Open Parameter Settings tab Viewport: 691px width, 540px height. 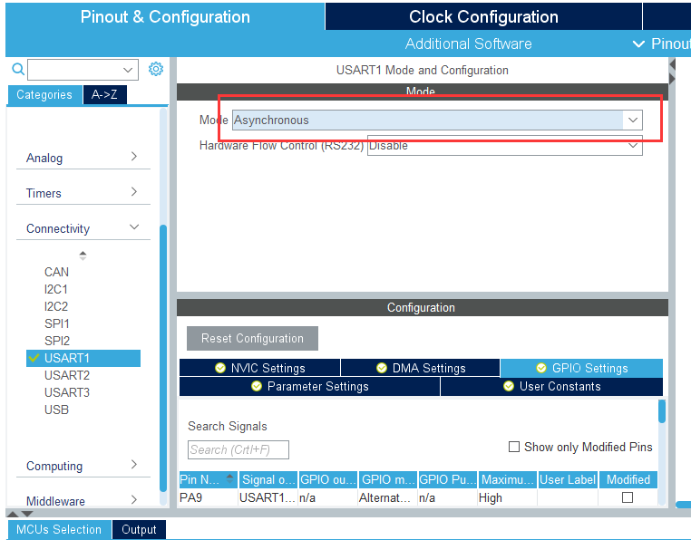pos(309,386)
